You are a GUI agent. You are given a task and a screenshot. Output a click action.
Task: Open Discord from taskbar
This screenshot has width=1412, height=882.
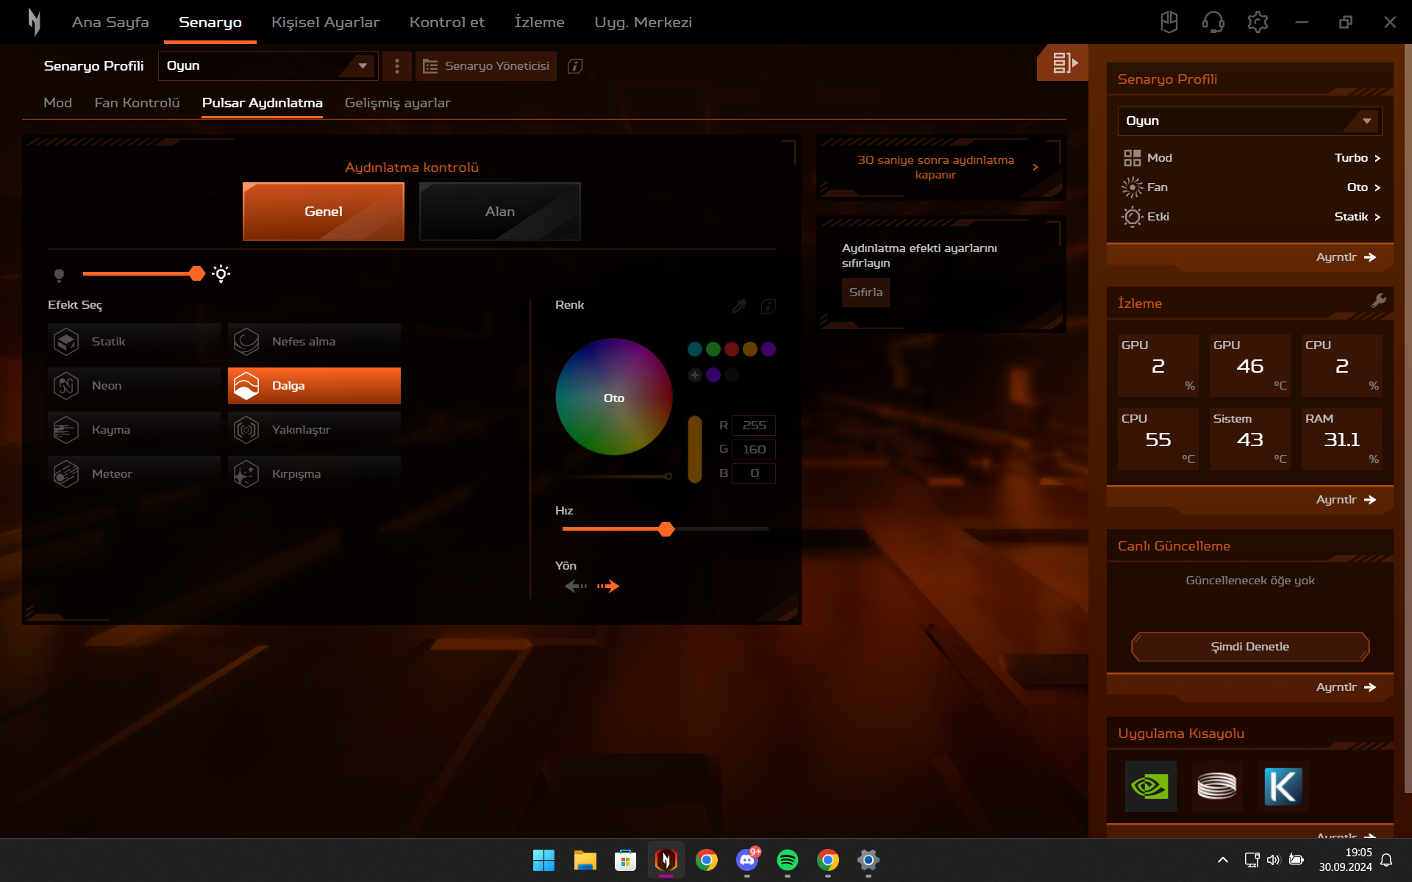point(747,860)
